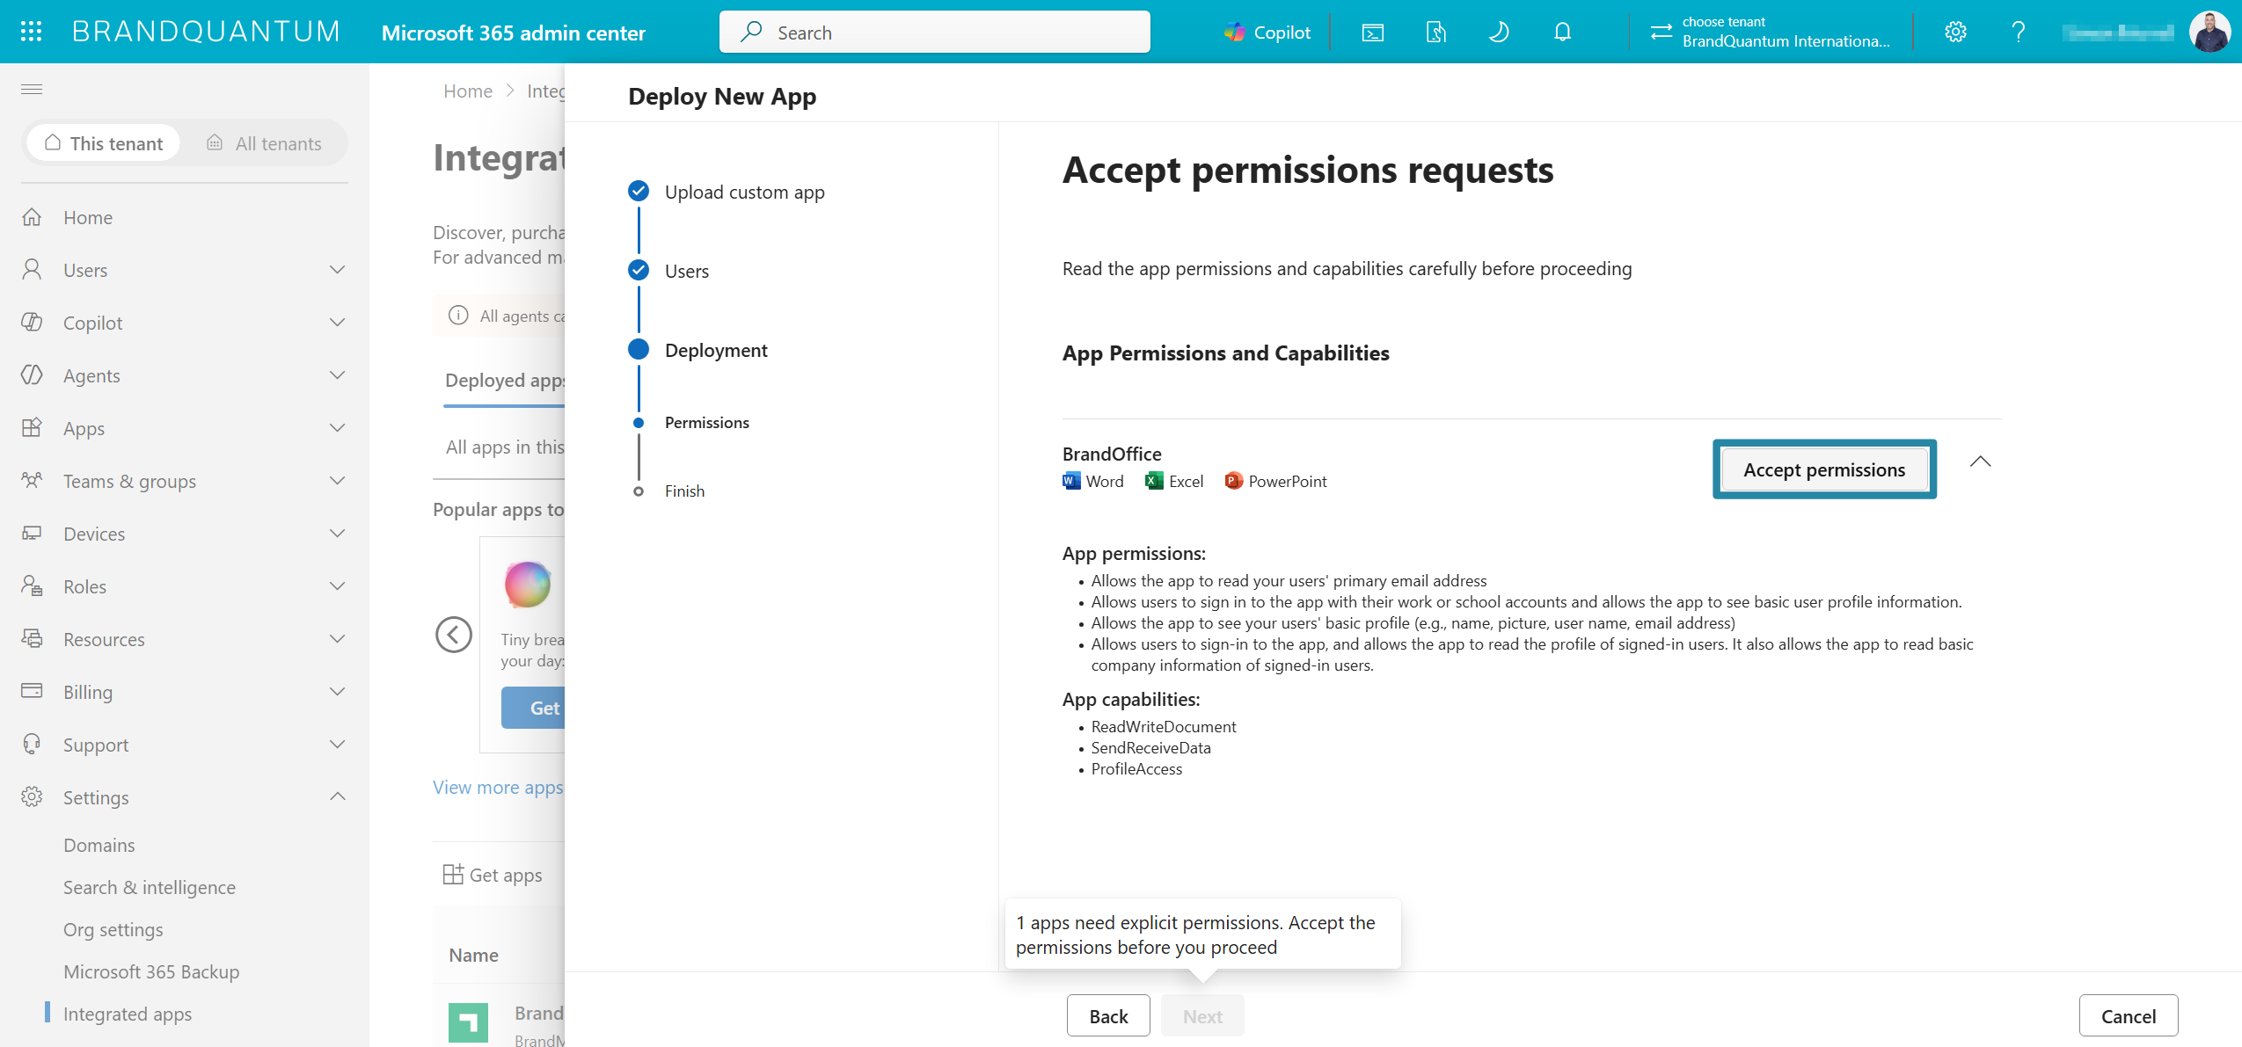
Task: Collapse the Settings nav section
Action: pyautogui.click(x=337, y=797)
